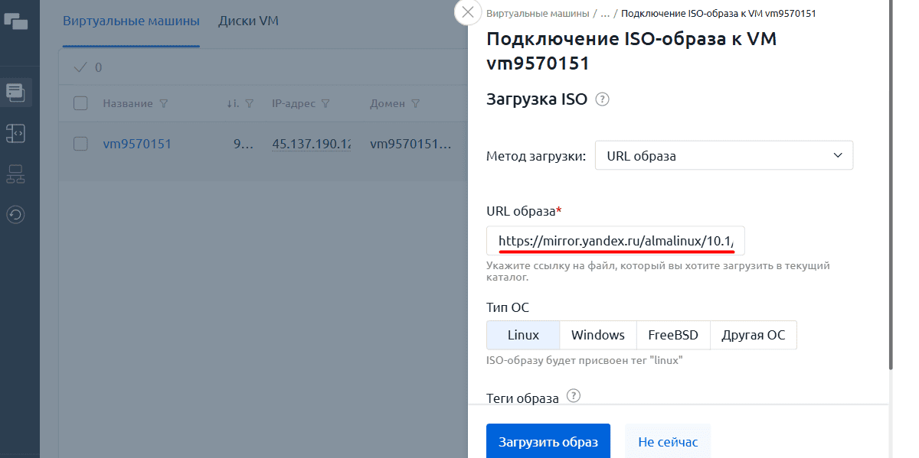Viewport: 919px width, 458px height.
Task: Click filter icon on Название column
Action: 163,104
